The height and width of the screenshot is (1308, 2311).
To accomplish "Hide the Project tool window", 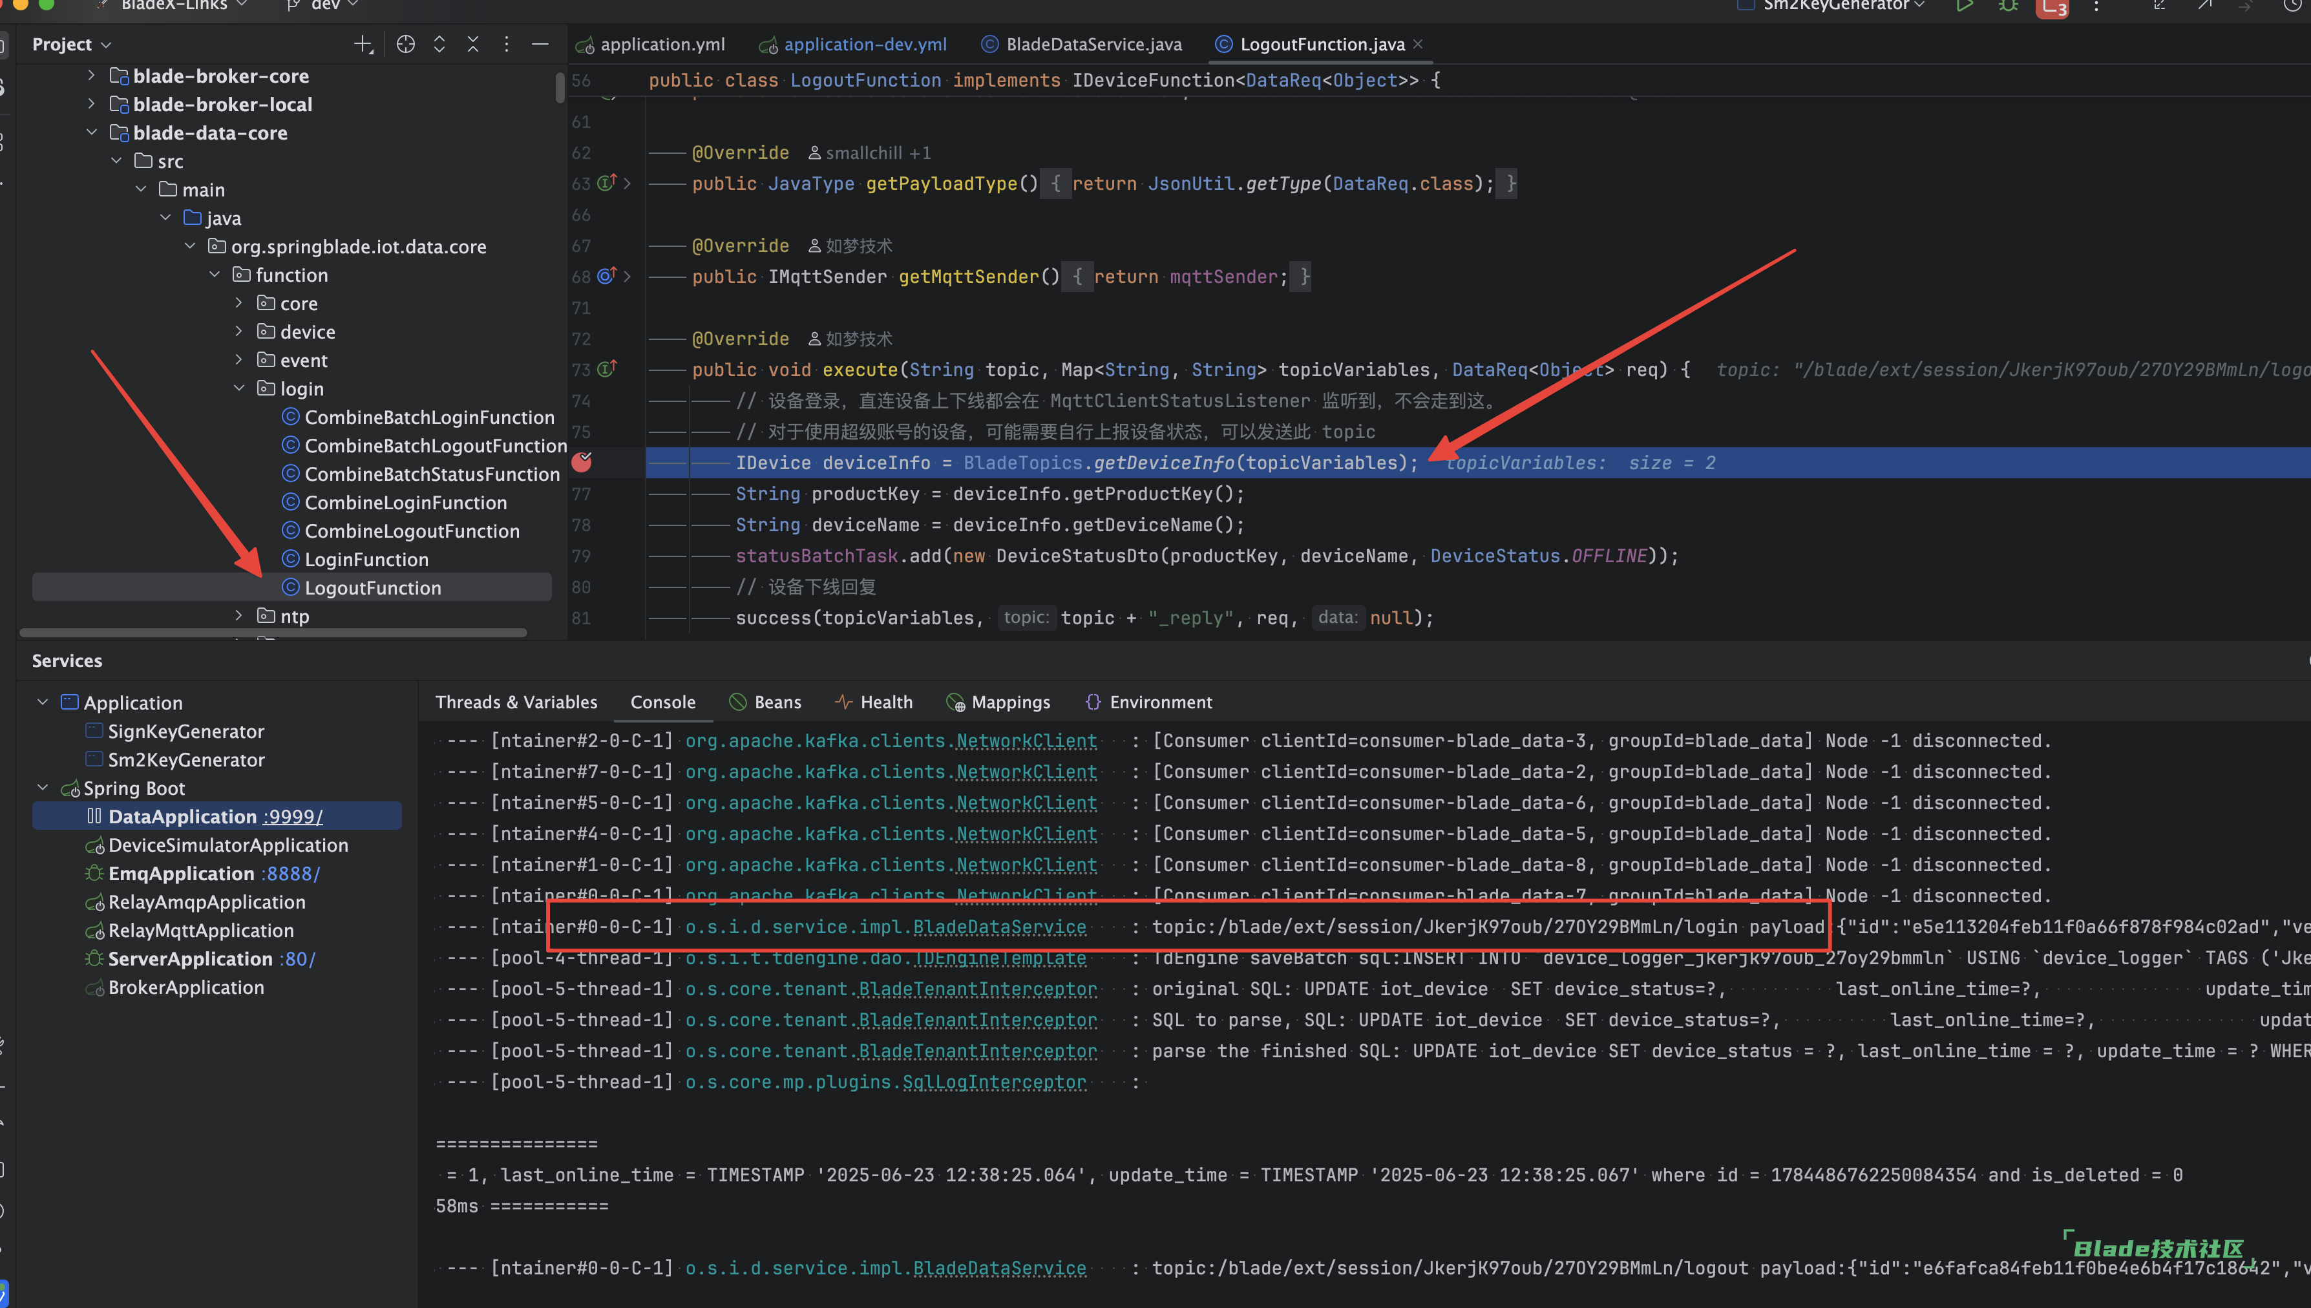I will (x=540, y=44).
